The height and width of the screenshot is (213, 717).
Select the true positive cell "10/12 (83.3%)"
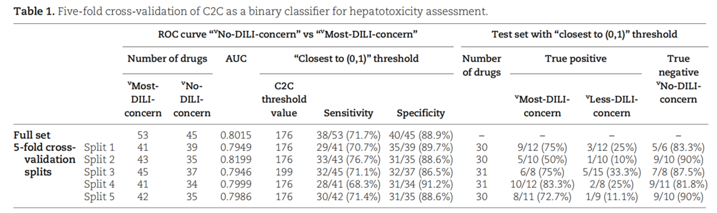point(542,184)
